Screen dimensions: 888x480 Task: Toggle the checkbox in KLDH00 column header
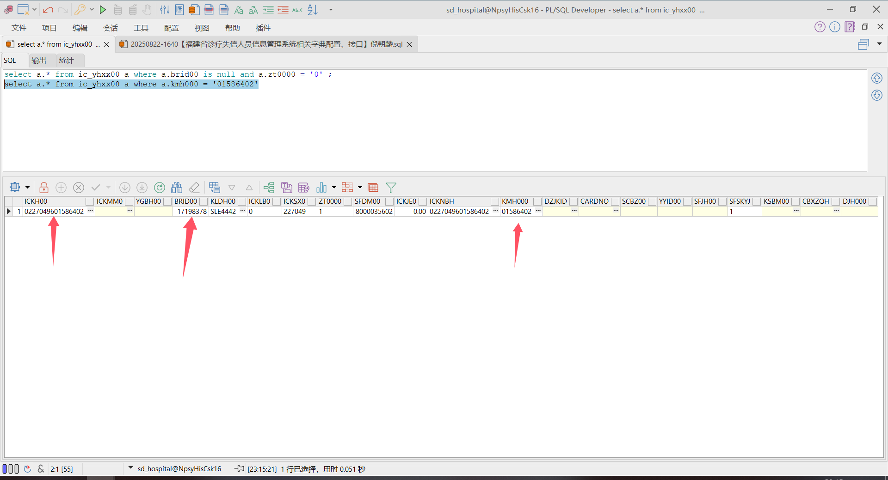pos(242,201)
